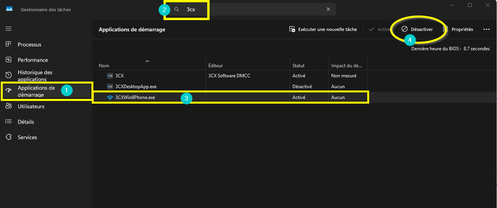Click the Task Manager app icon

(x=9, y=9)
